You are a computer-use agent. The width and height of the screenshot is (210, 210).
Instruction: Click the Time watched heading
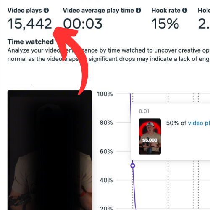click(31, 42)
